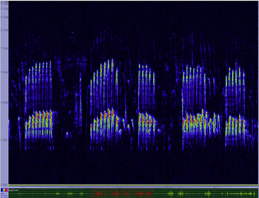Click the first song burst in the spectrogram
The height and width of the screenshot is (198, 259).
39,106
